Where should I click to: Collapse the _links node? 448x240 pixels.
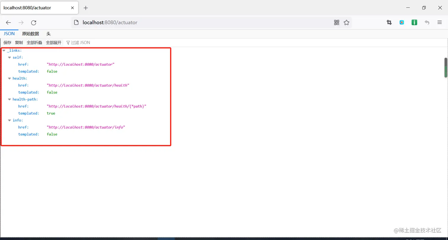(x=4, y=51)
